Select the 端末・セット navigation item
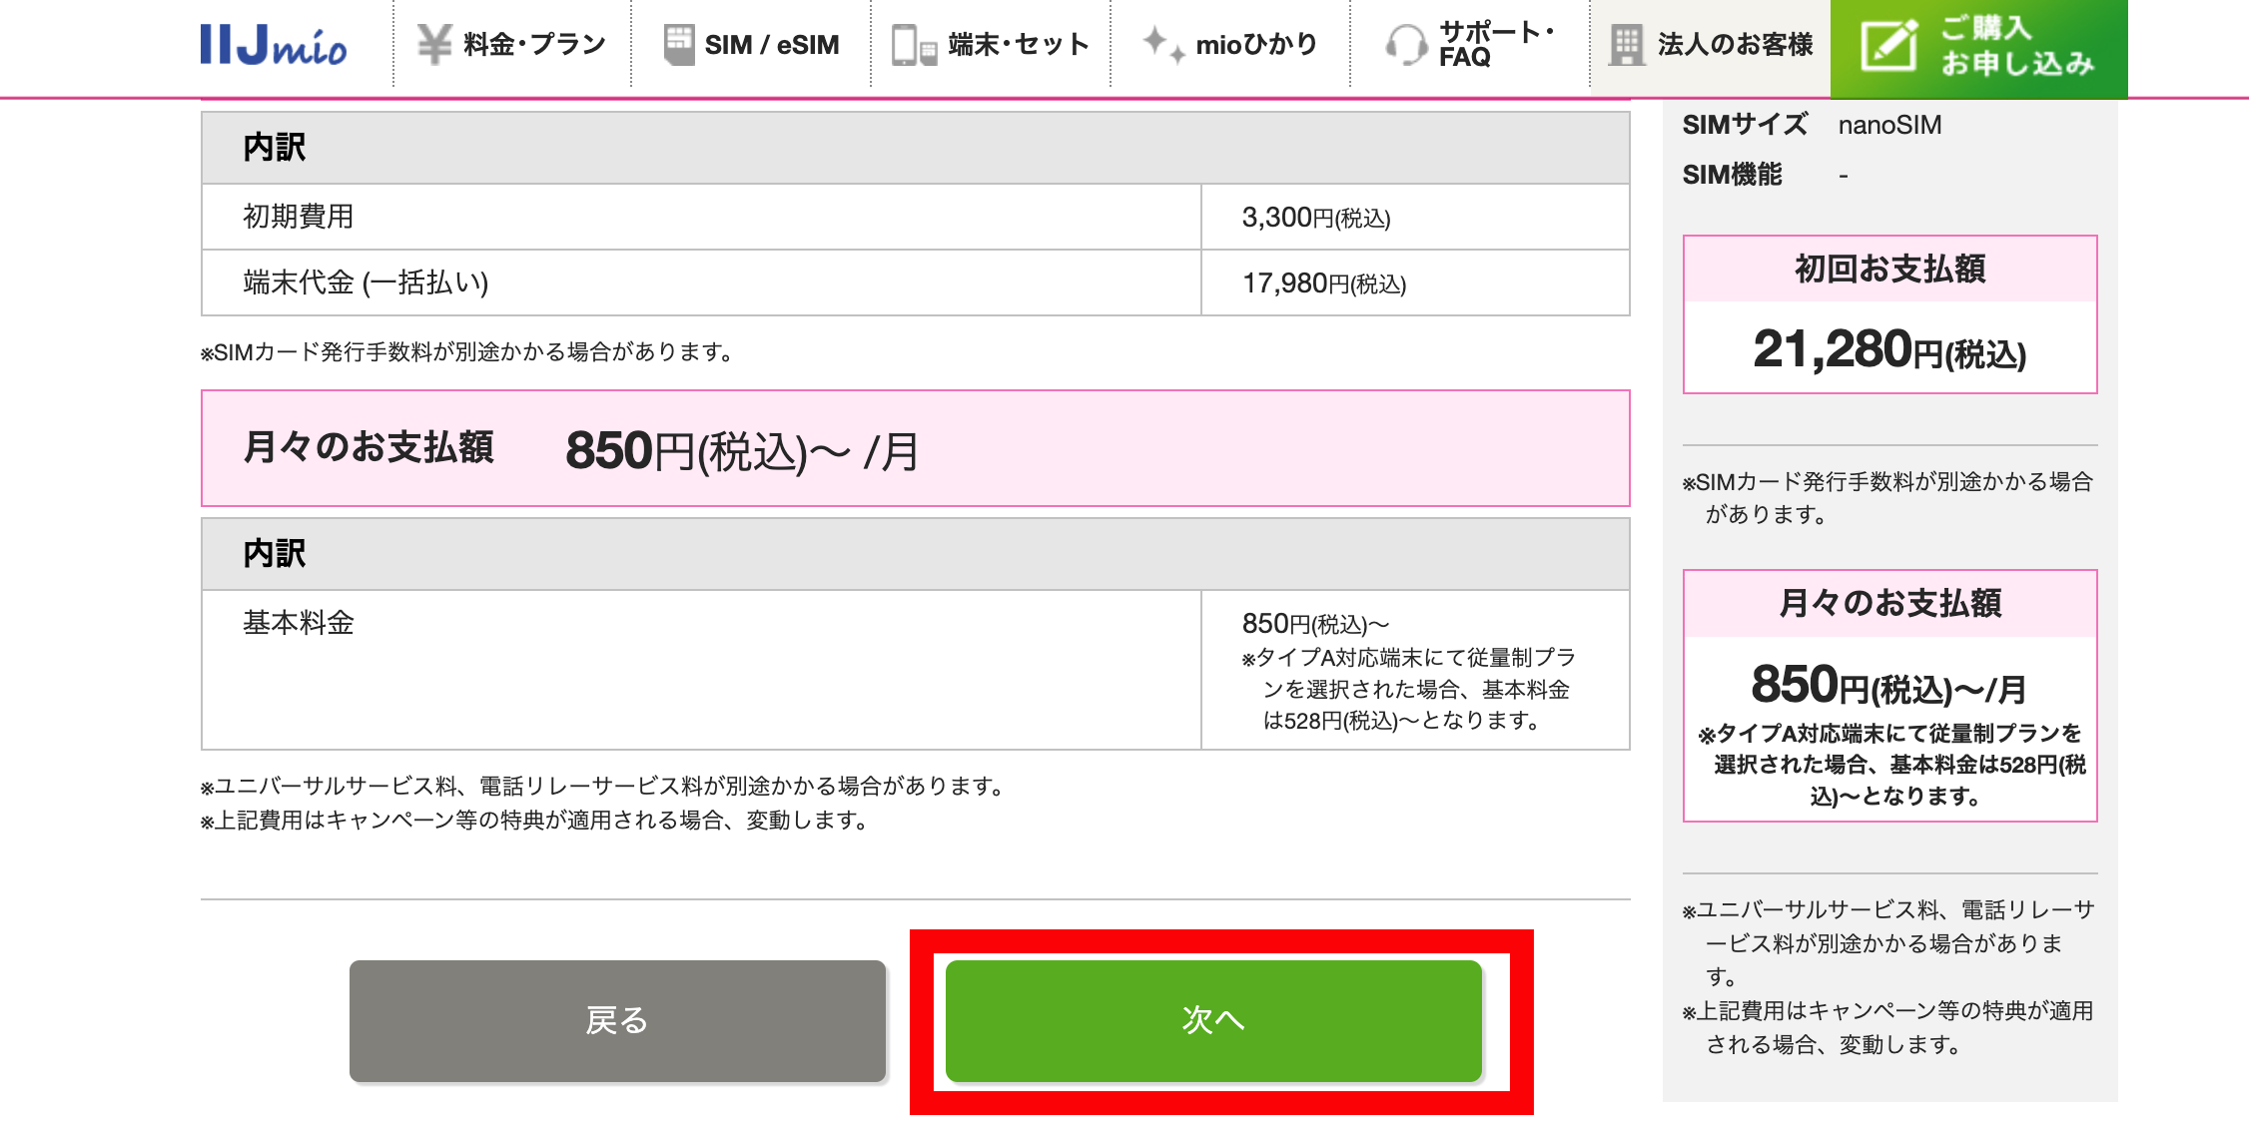 (x=999, y=44)
